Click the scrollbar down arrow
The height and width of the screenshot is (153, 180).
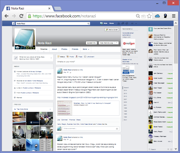click(x=176, y=149)
